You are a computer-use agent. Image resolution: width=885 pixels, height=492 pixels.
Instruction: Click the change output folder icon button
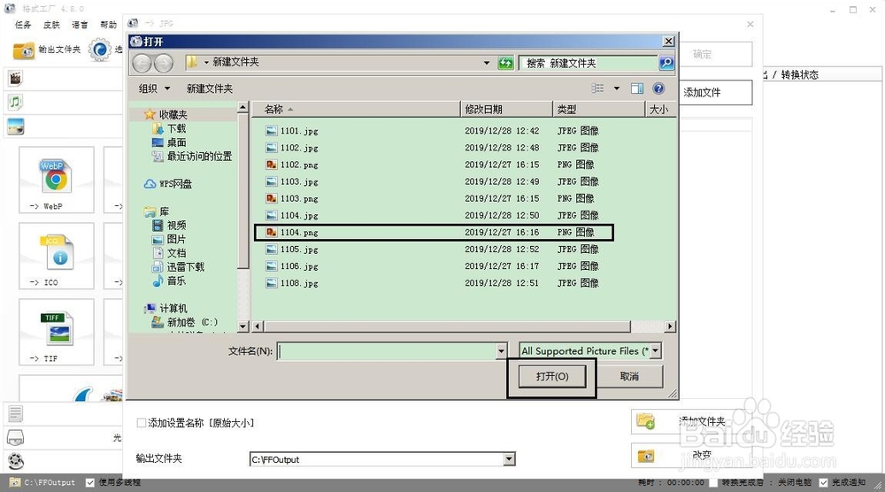pyautogui.click(x=645, y=456)
